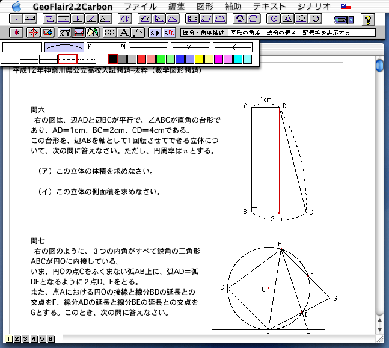Pick the cyan color swatch
The width and height of the screenshot is (389, 348).
pos(238,60)
